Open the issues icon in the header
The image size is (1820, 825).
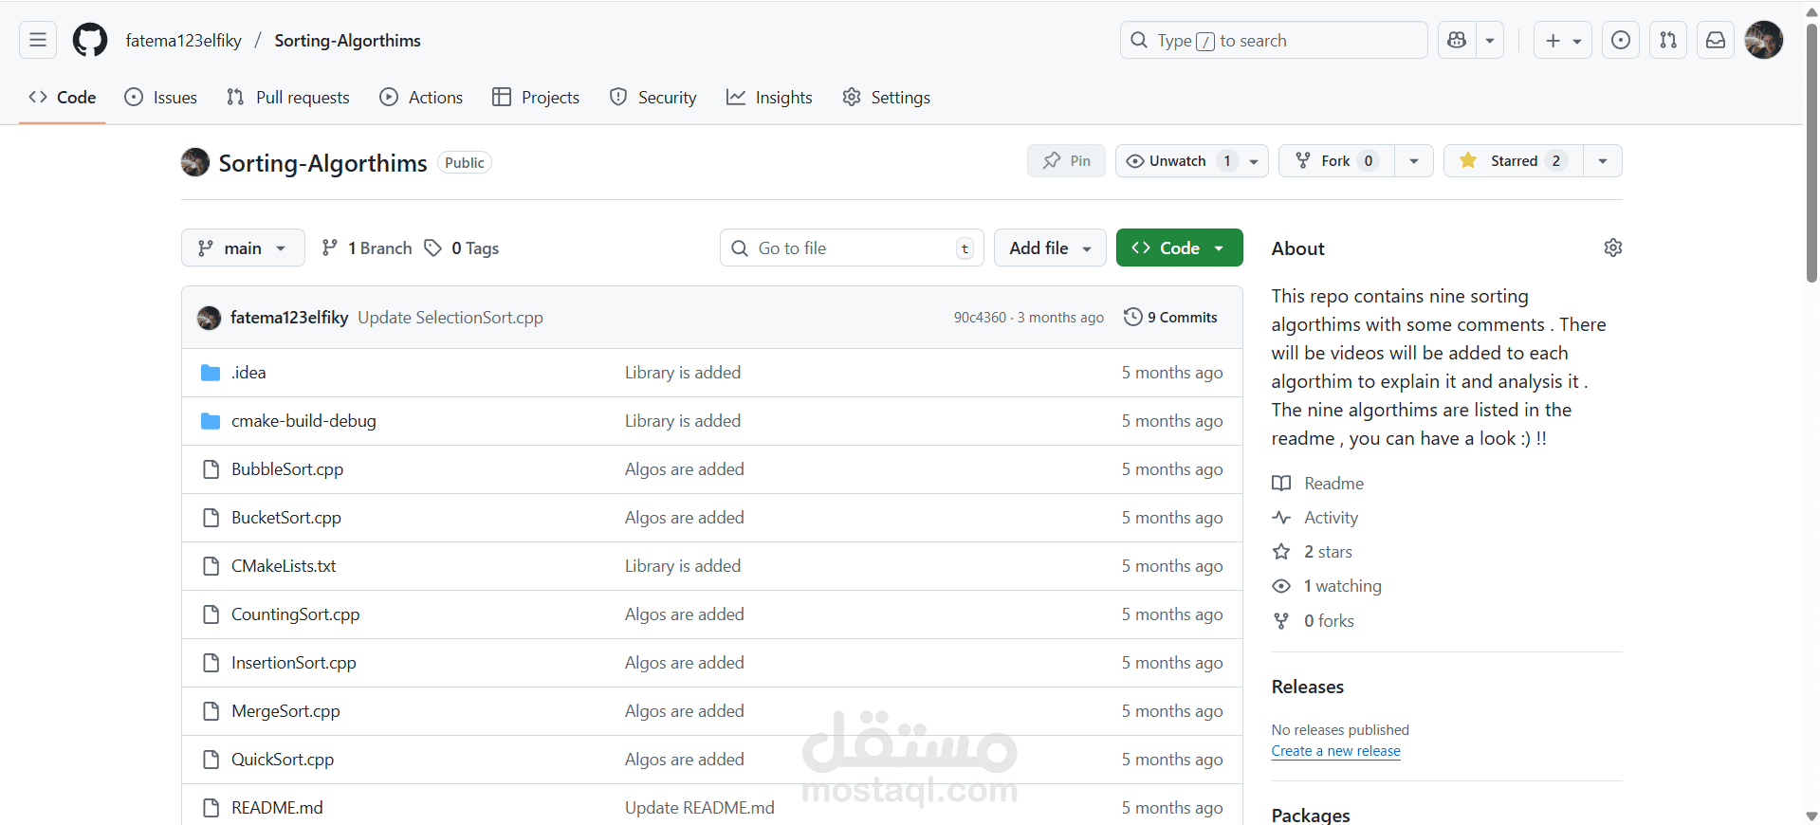pos(1621,40)
